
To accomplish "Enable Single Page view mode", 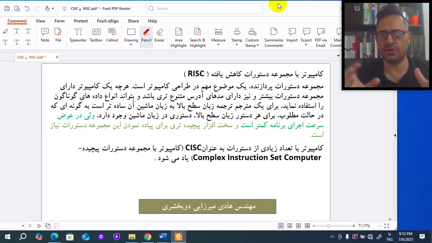I will click(x=281, y=226).
